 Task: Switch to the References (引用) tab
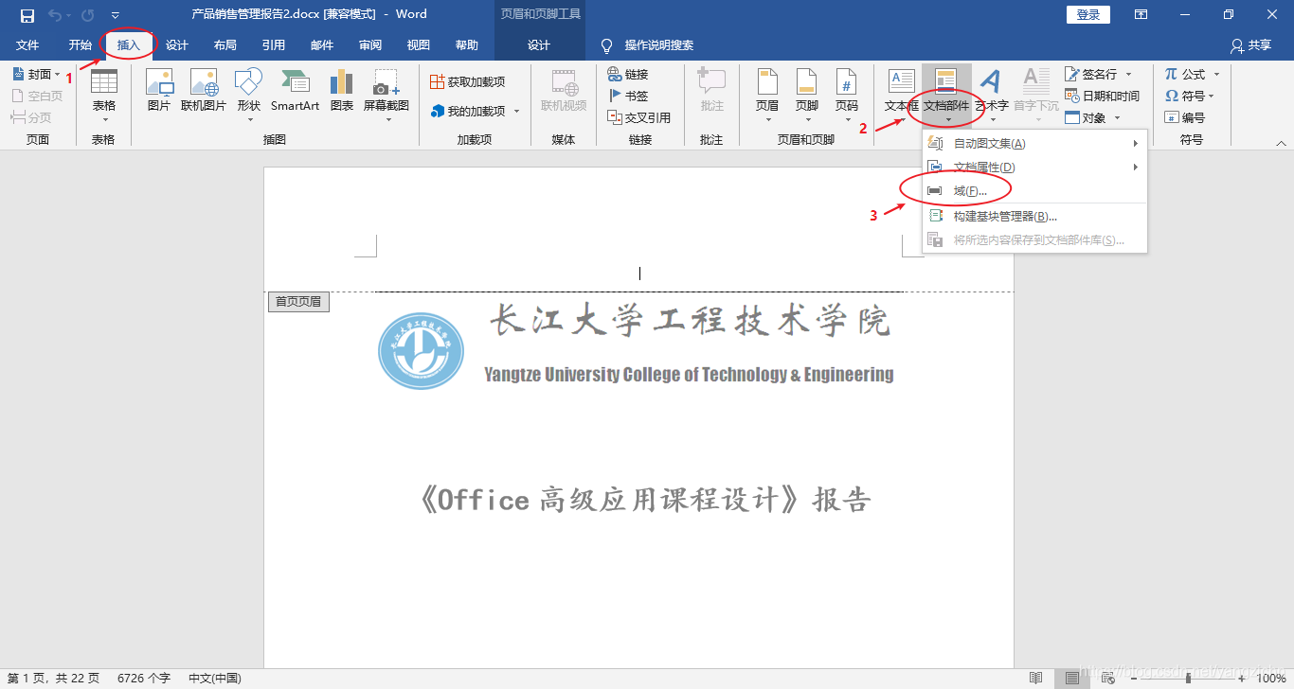pos(274,45)
